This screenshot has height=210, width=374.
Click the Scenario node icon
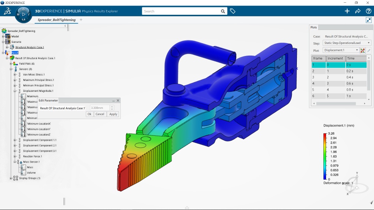click(8, 42)
